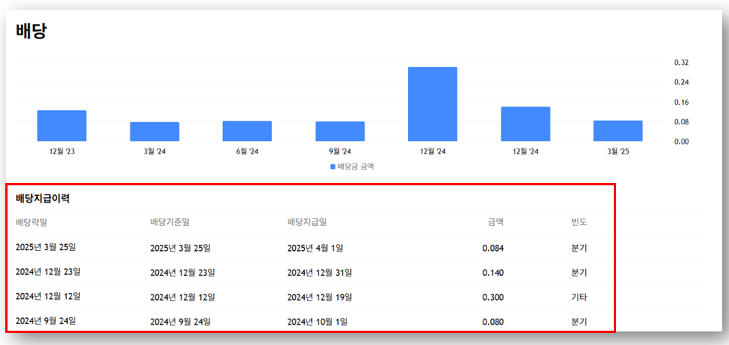Viewport: 729px width, 345px height.
Task: Click the 배당지급일 column header
Action: pyautogui.click(x=307, y=222)
